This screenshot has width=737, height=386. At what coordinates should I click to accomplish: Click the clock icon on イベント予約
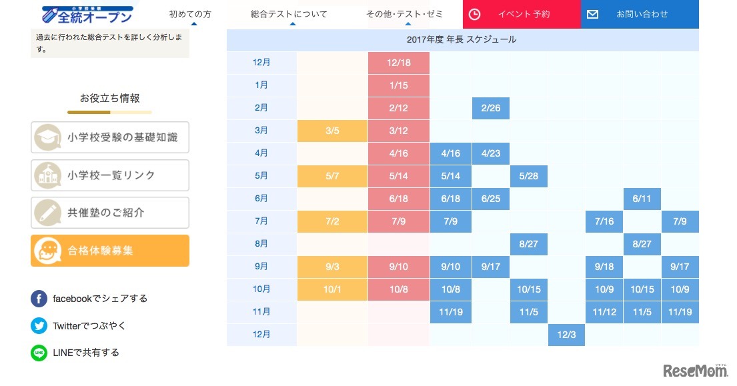[474, 14]
